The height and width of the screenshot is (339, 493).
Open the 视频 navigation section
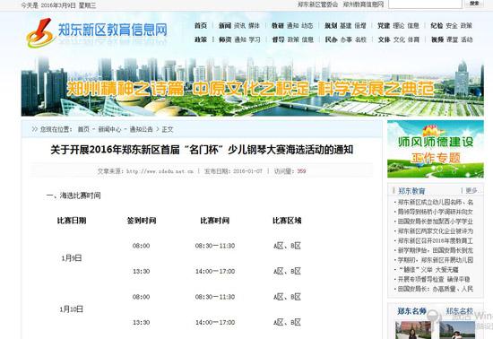coord(437,39)
